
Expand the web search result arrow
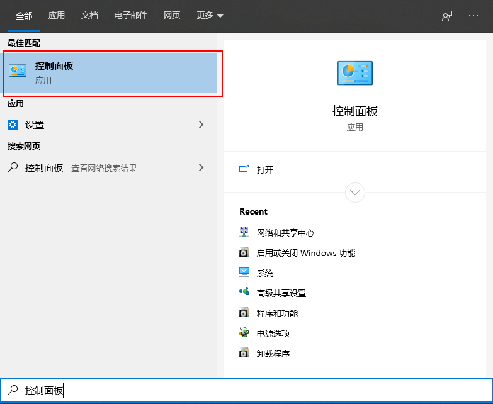pos(201,167)
